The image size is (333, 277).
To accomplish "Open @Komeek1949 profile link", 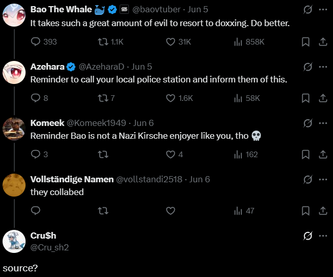I will point(96,123).
